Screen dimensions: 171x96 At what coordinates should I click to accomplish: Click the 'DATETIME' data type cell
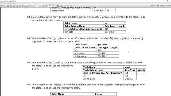coord(110,32)
